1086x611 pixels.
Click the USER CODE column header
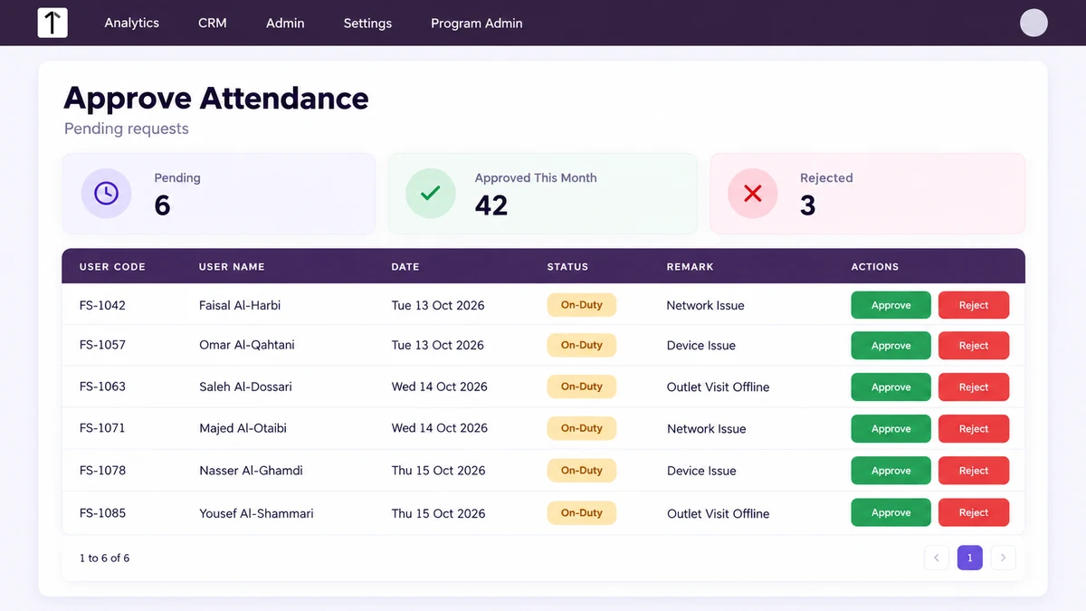click(112, 267)
